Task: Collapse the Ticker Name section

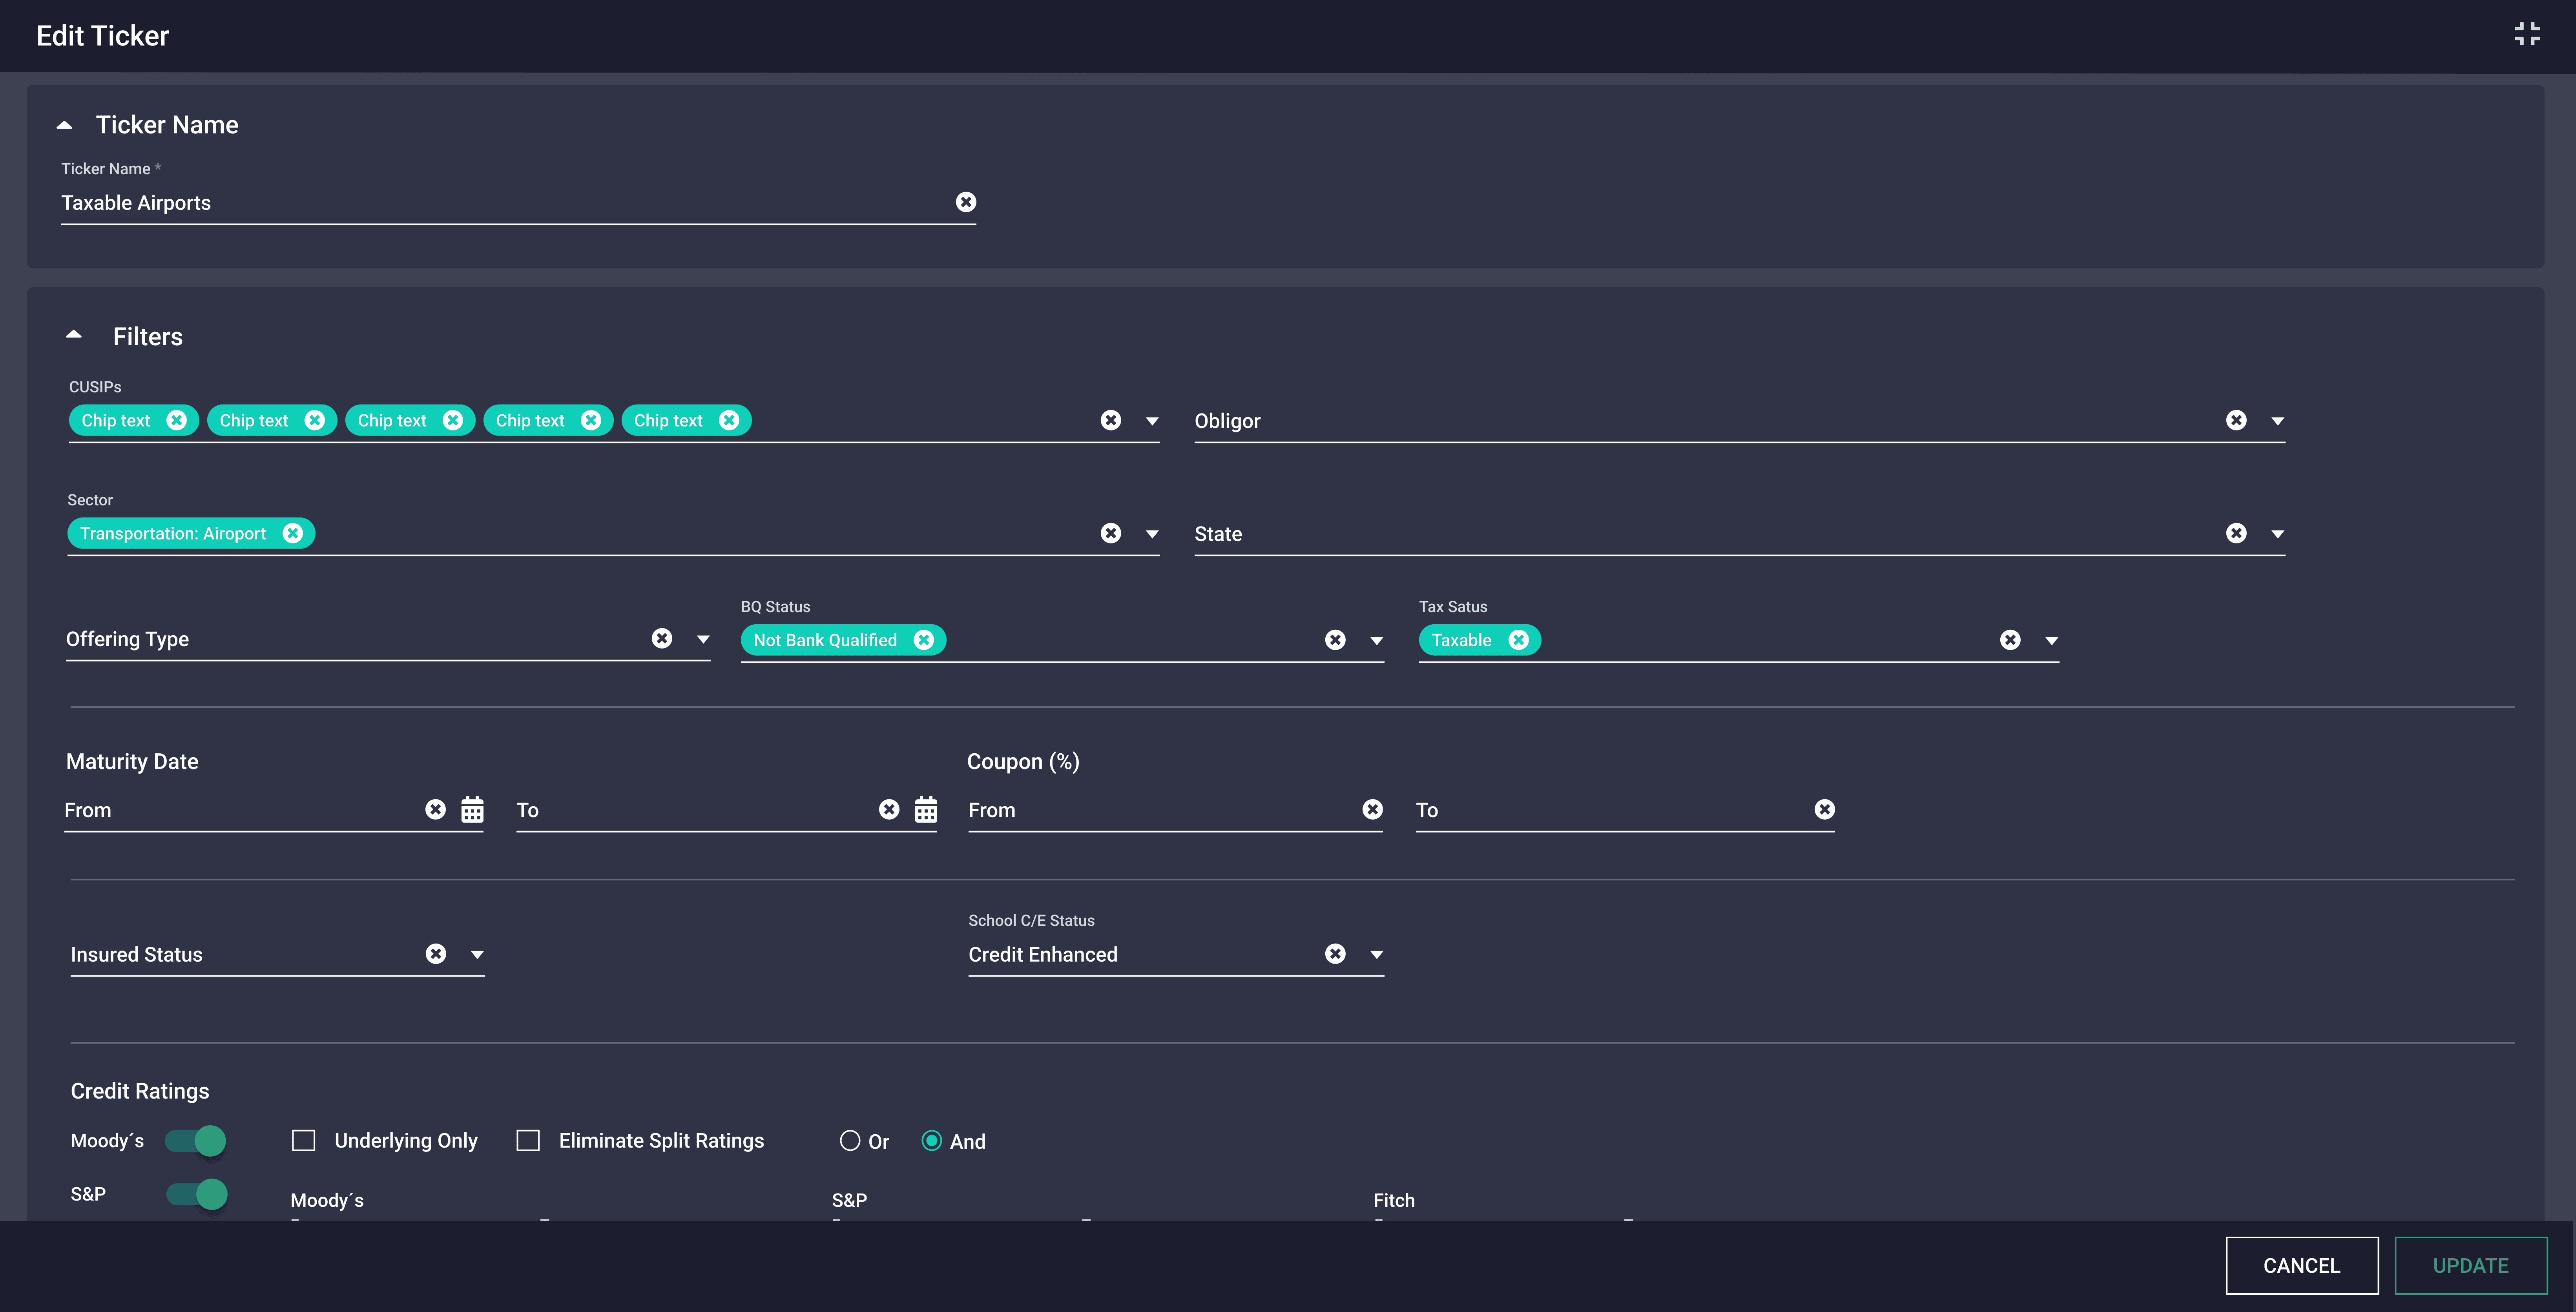Action: (65, 125)
